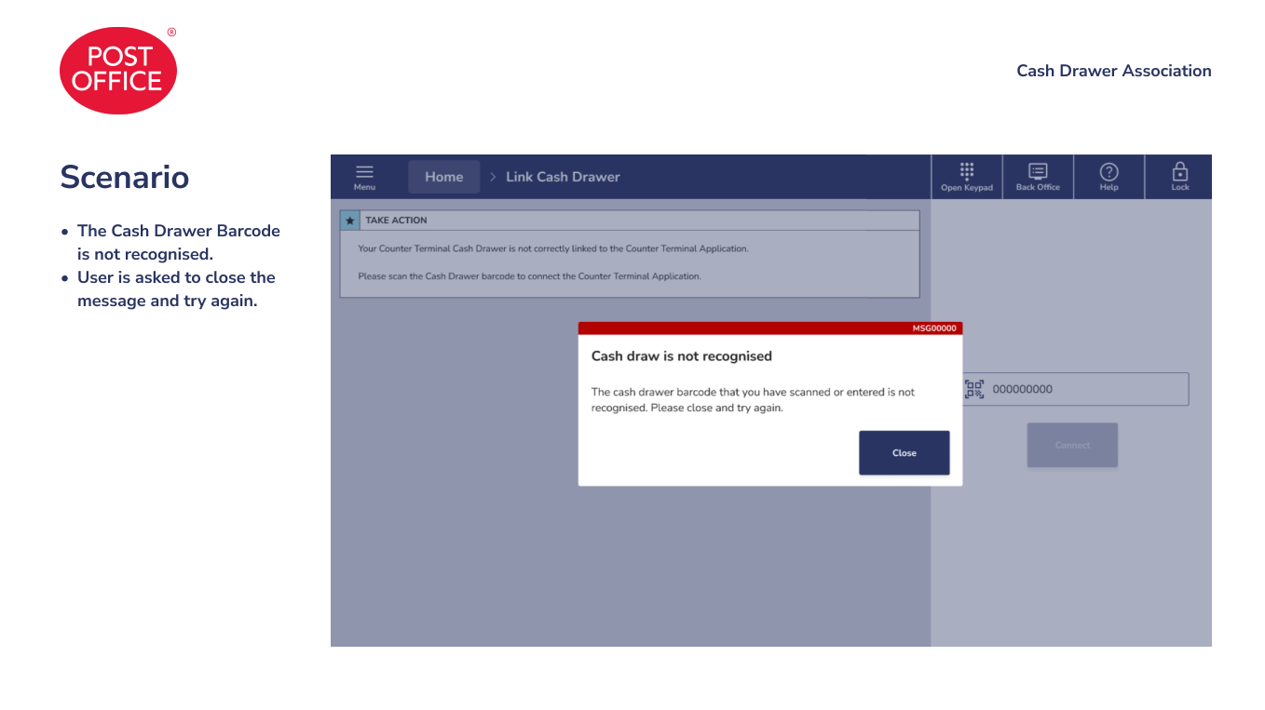Select the barcode scan icon in input field
1265x710 pixels.
pos(974,389)
